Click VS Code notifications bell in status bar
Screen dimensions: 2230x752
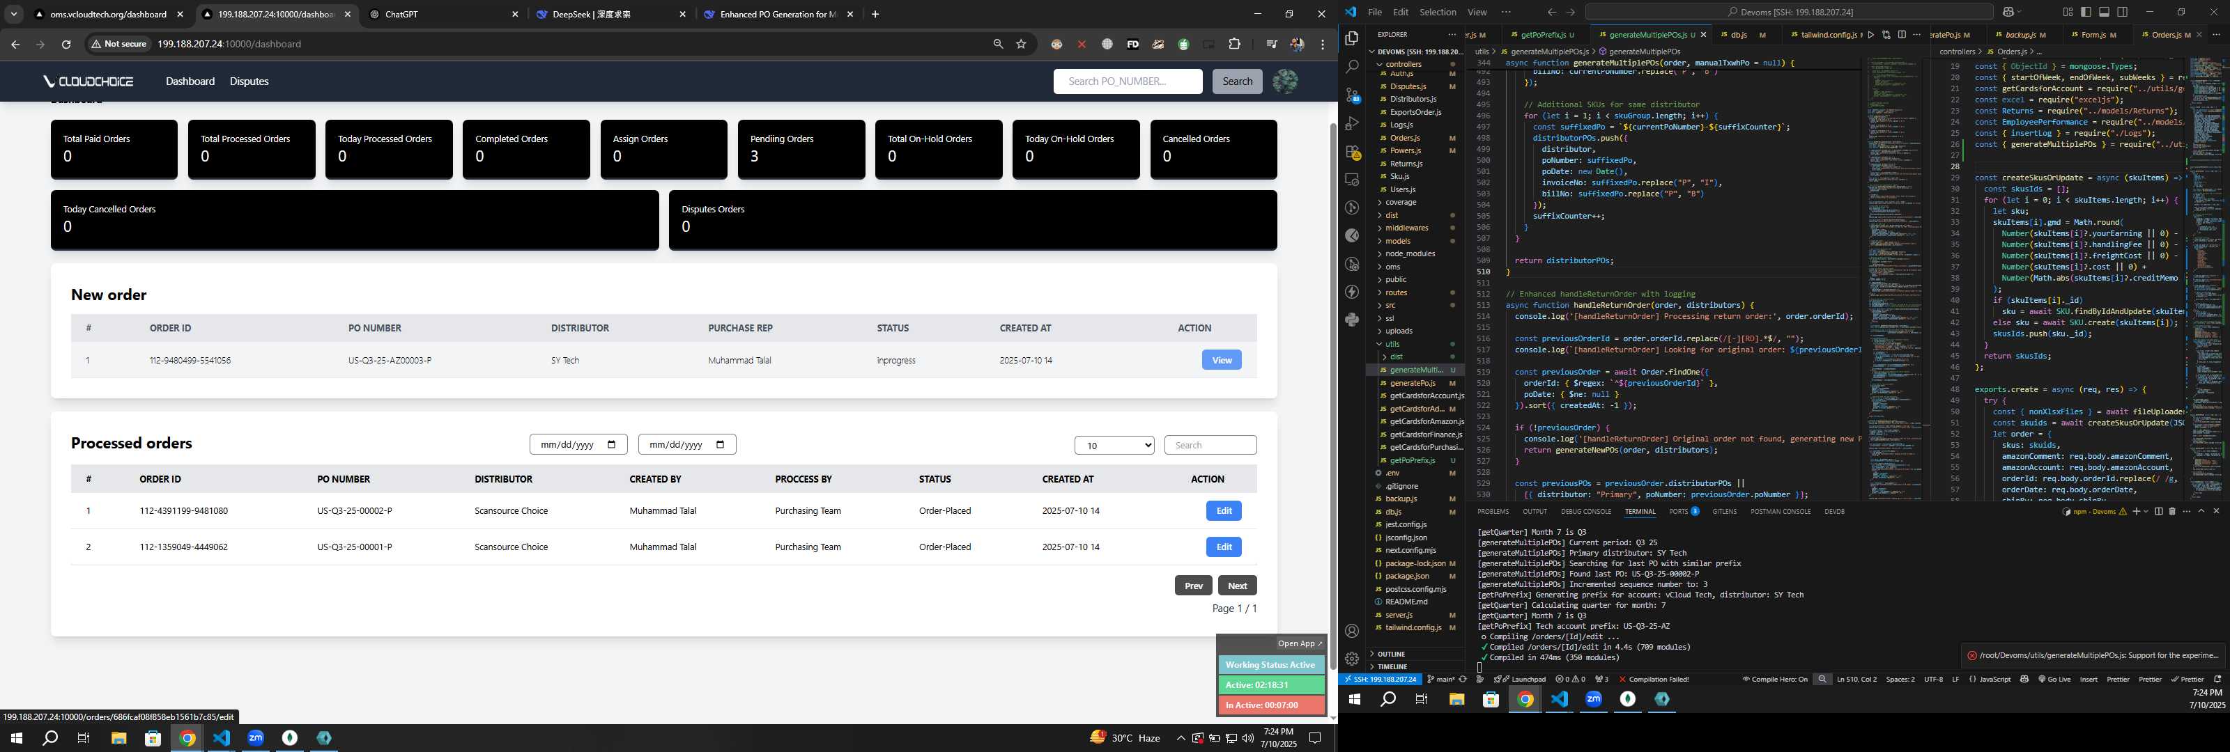(x=2217, y=680)
